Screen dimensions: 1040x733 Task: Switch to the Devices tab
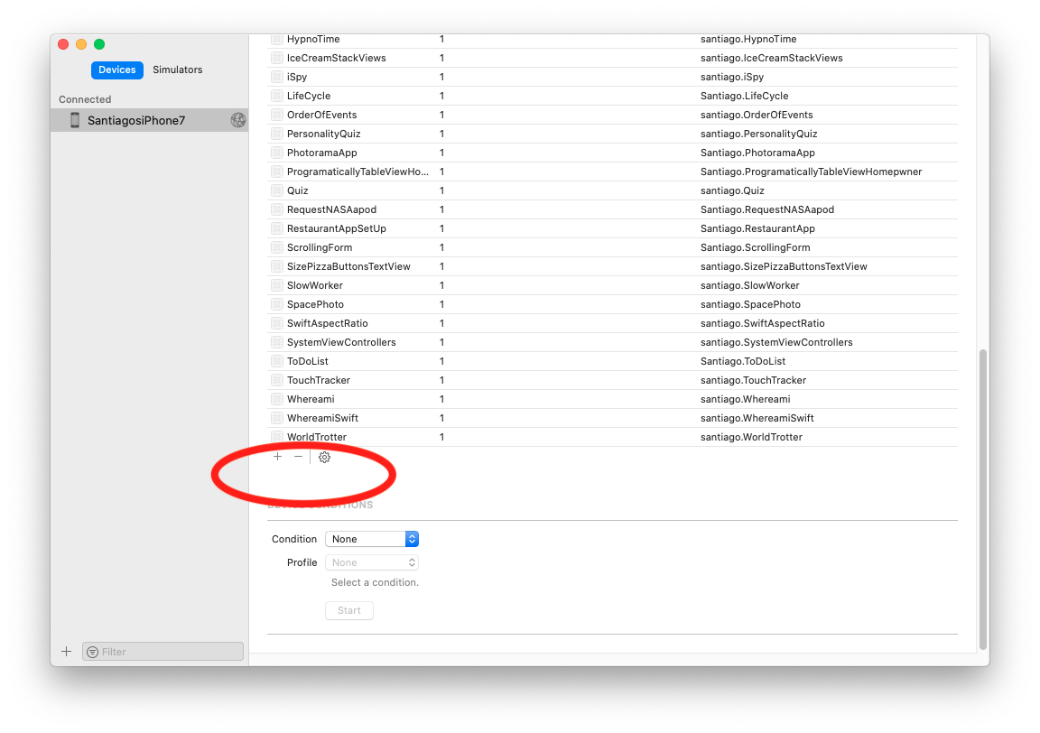116,70
